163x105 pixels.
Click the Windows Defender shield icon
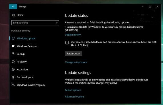pos(13,46)
